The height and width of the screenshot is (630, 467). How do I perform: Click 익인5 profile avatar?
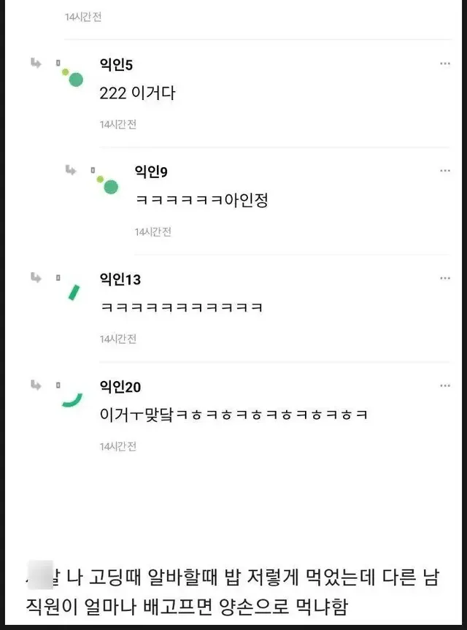[73, 76]
